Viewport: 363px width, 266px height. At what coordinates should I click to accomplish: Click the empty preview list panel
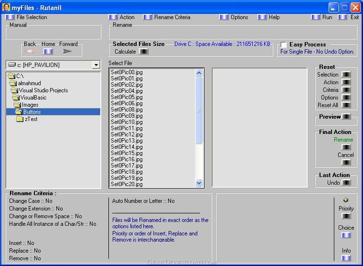(x=260, y=128)
